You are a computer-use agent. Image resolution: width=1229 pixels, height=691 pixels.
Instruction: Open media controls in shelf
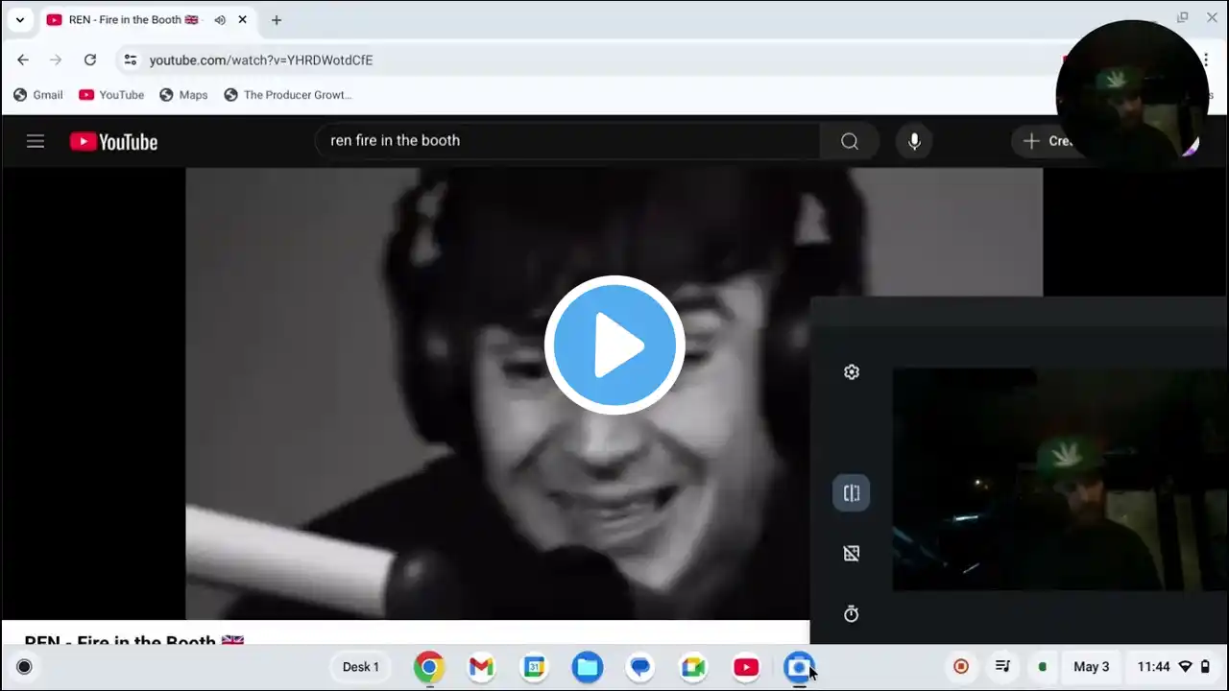[x=1002, y=667]
